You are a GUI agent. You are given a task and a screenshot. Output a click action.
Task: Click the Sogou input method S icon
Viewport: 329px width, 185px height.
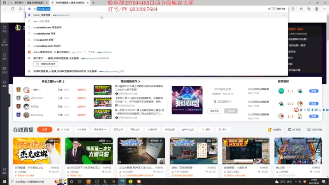point(296,110)
